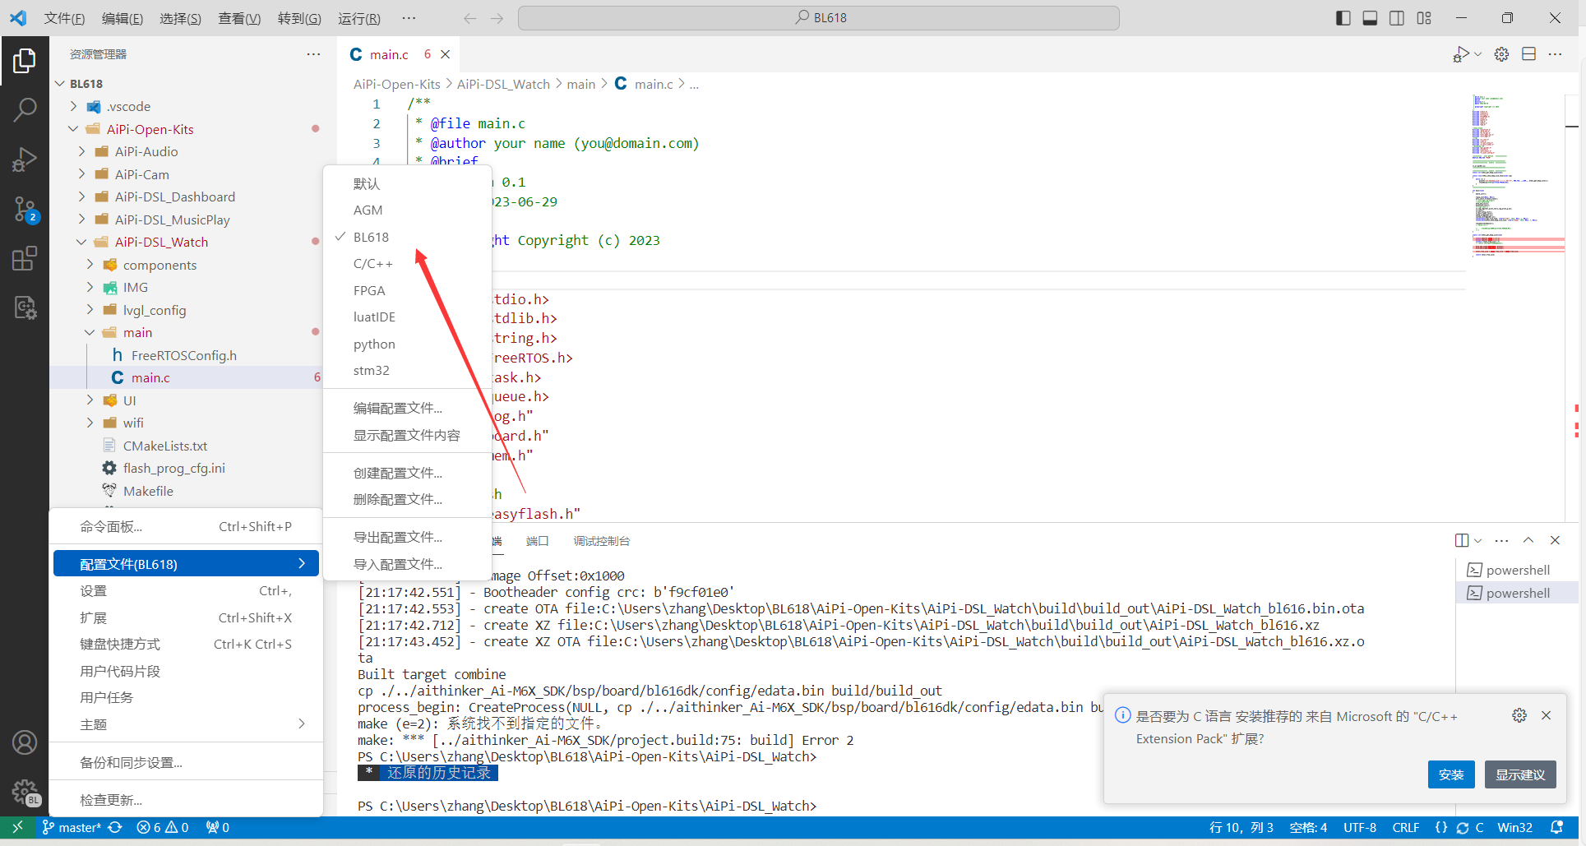The image size is (1586, 846).
Task: Open Run and Debug view
Action: click(25, 159)
